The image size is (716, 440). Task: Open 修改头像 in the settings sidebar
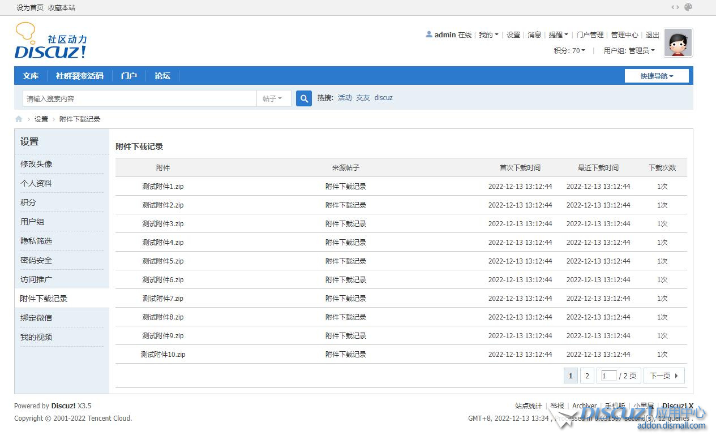36,164
